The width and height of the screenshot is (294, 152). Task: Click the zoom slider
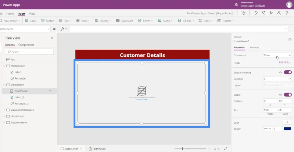click(x=190, y=149)
